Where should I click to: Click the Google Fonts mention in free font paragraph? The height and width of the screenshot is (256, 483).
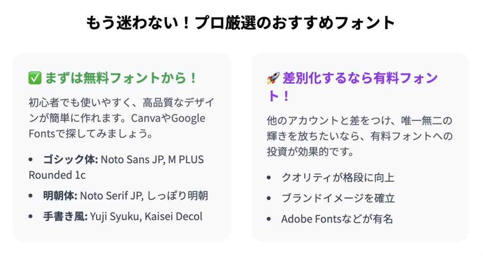117,126
